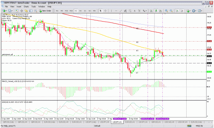Switch to the EURUSD,H4 chart tab
This screenshot has height=128, width=214.
click(x=63, y=122)
